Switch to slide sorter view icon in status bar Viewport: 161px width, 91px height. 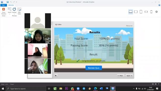(x=153, y=84)
